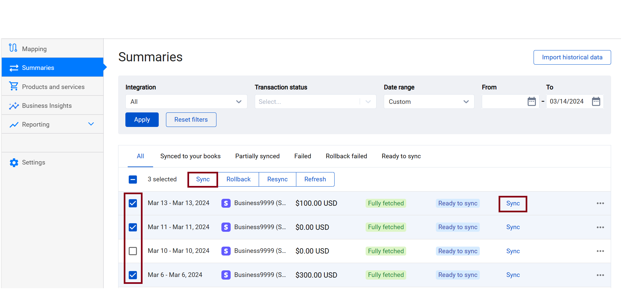
Task: Check the Mar 10 - Mar 10 row checkbox
Action: 133,251
